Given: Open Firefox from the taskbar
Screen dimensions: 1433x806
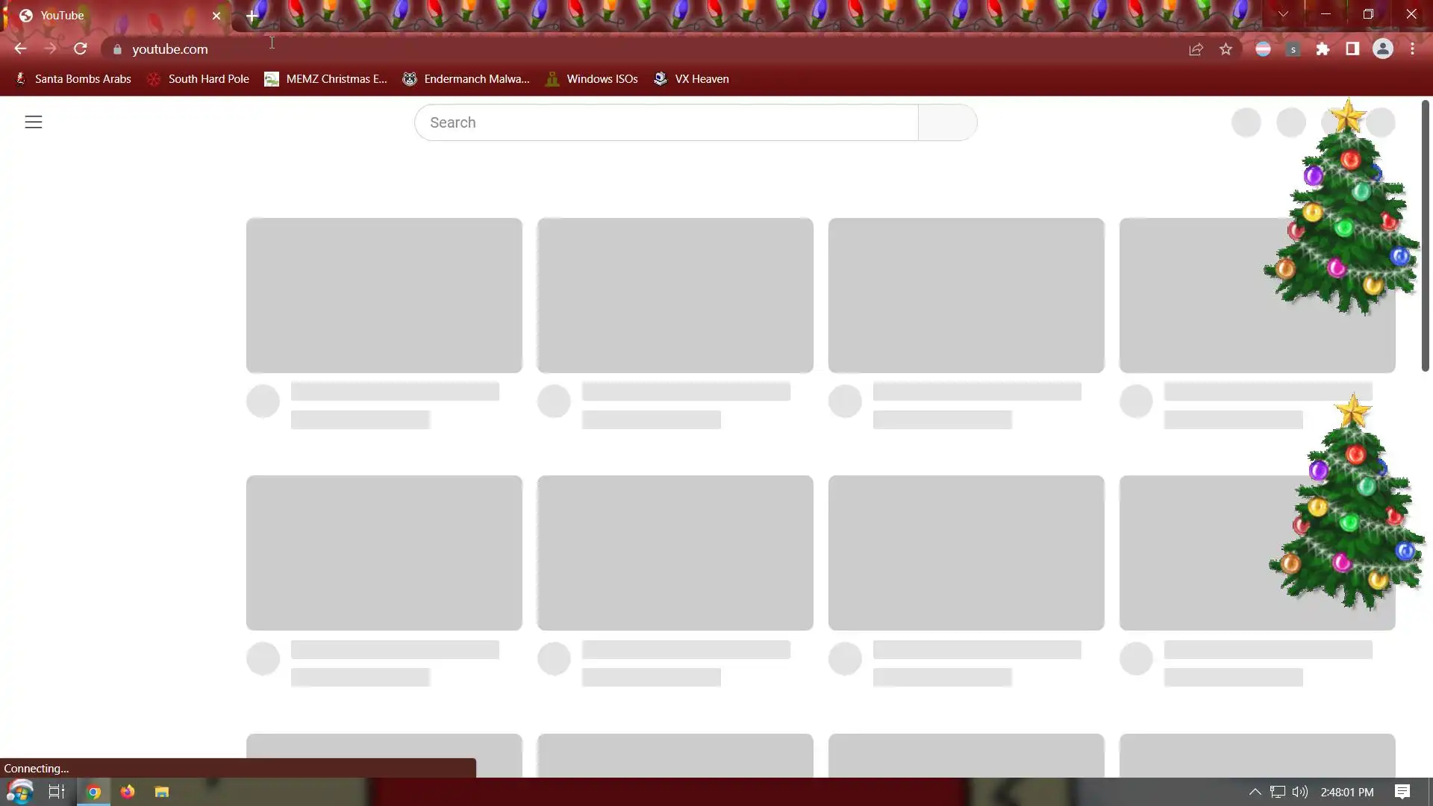Looking at the screenshot, I should coord(128,792).
